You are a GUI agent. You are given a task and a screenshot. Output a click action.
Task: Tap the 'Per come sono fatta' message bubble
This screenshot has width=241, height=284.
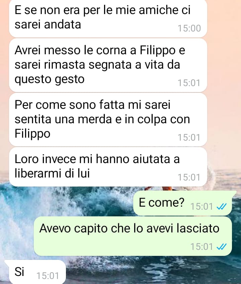tap(108, 120)
